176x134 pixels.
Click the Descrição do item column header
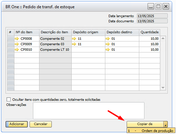click(56, 32)
